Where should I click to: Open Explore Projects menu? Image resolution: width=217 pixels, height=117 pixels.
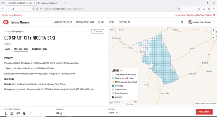coord(63,22)
